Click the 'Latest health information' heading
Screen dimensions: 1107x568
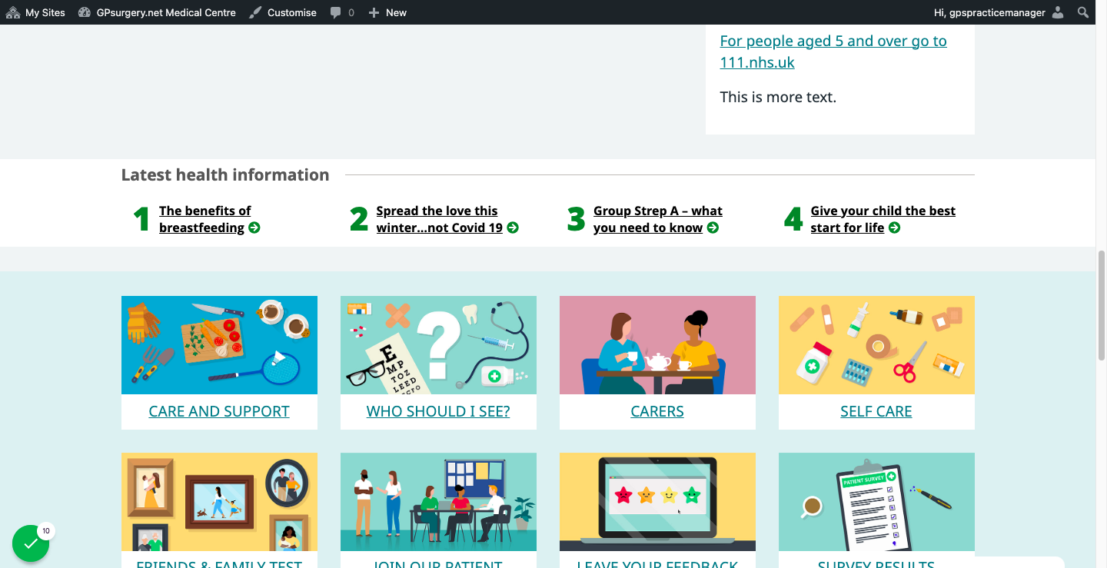click(x=225, y=175)
